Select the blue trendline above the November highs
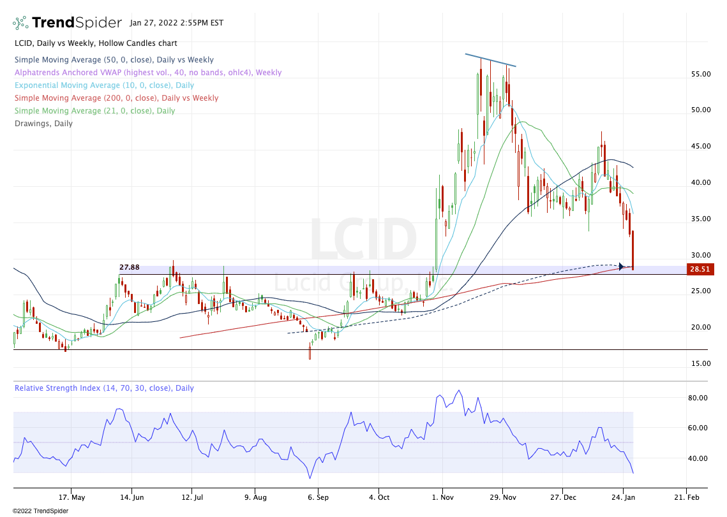This screenshot has width=727, height=517. click(490, 60)
